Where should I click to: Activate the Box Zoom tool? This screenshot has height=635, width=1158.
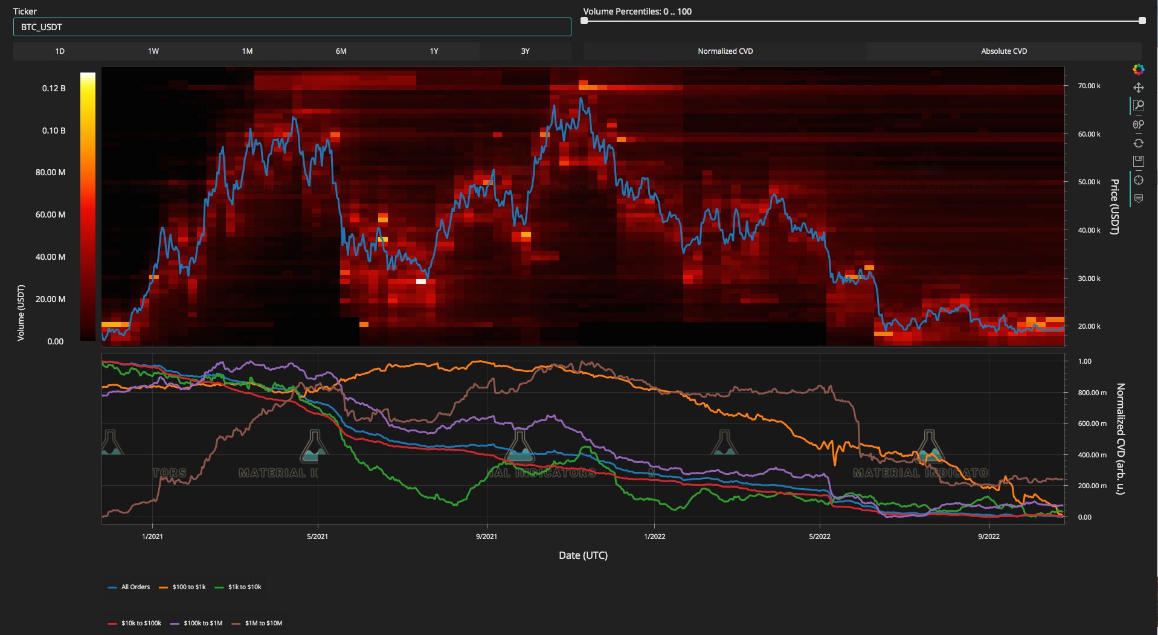(1139, 106)
